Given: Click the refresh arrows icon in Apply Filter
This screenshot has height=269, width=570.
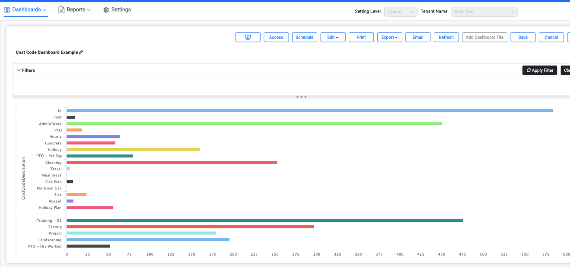Looking at the screenshot, I should tap(529, 70).
